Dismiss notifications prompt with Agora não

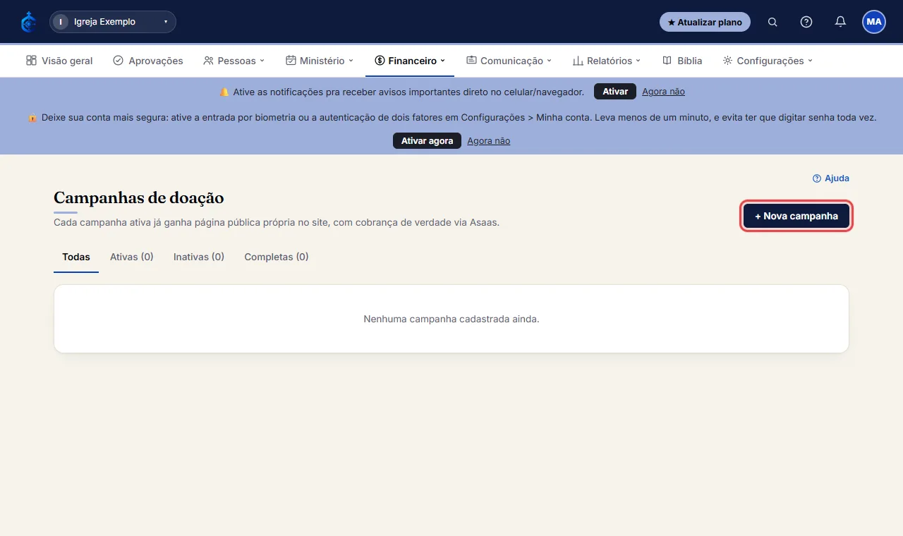pos(663,92)
